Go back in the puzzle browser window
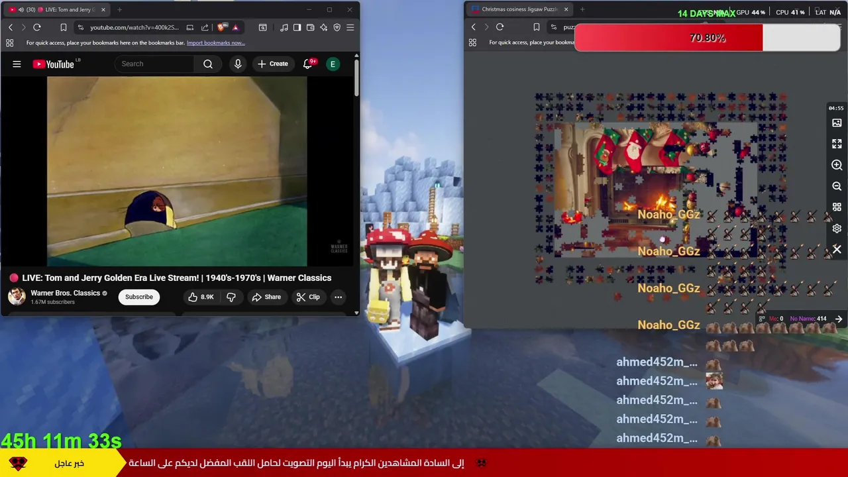The image size is (848, 477). tap(473, 27)
